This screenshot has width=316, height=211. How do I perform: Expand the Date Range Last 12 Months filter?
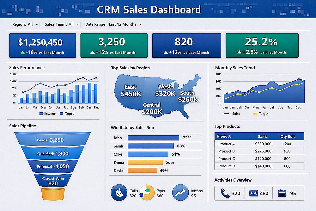(x=113, y=24)
